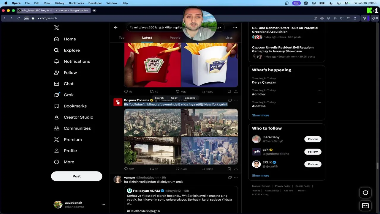Share the Heinz fries post
The image size is (380, 214).
pos(236,92)
